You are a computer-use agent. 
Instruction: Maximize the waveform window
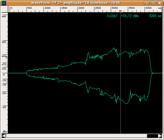pyautogui.click(x=153, y=3)
